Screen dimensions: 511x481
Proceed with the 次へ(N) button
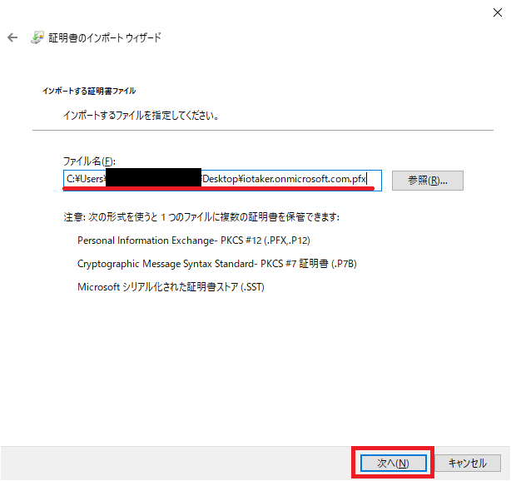394,463
